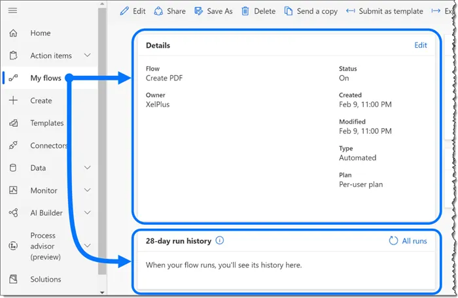
Task: Click the AI Builder icon
Action: coord(13,213)
